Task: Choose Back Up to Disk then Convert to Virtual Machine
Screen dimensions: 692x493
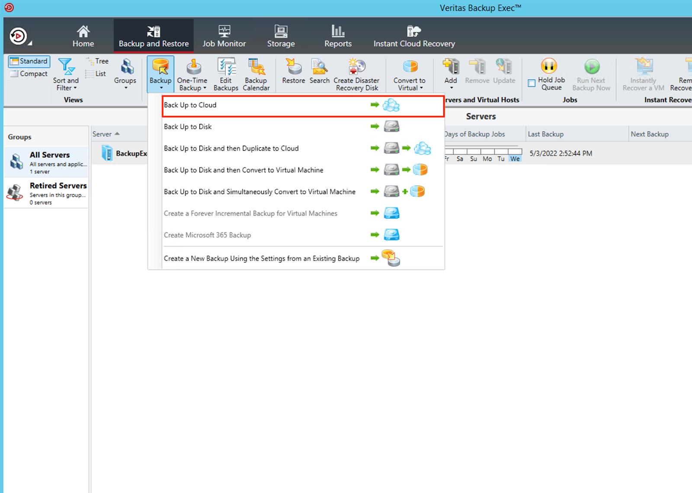Action: tap(303, 170)
